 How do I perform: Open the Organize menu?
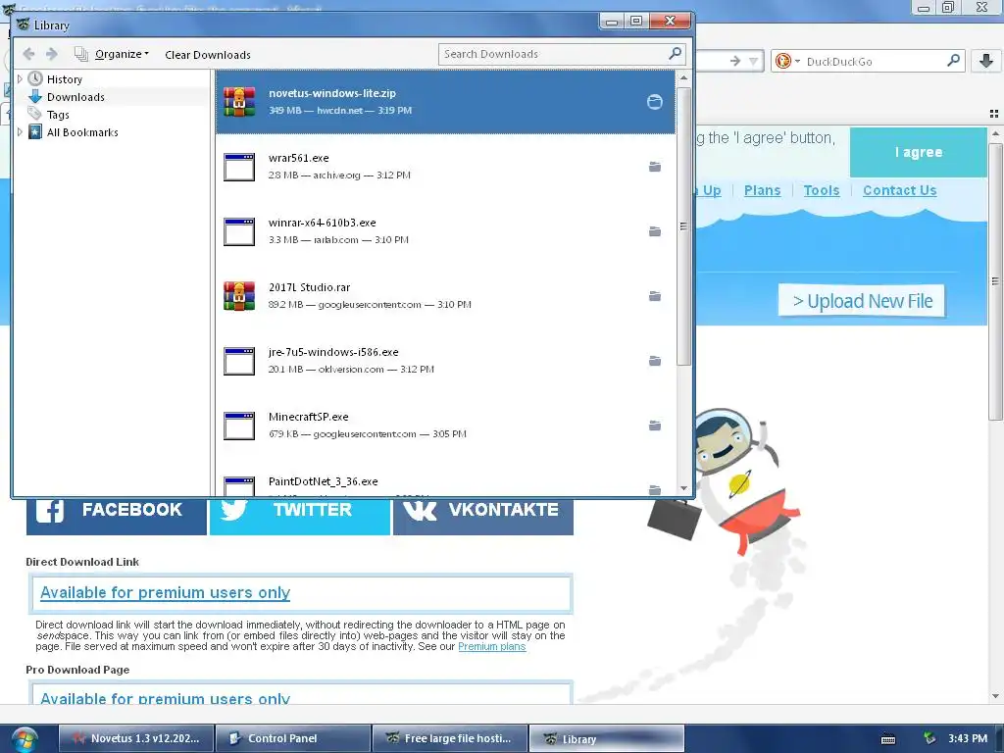pos(121,55)
